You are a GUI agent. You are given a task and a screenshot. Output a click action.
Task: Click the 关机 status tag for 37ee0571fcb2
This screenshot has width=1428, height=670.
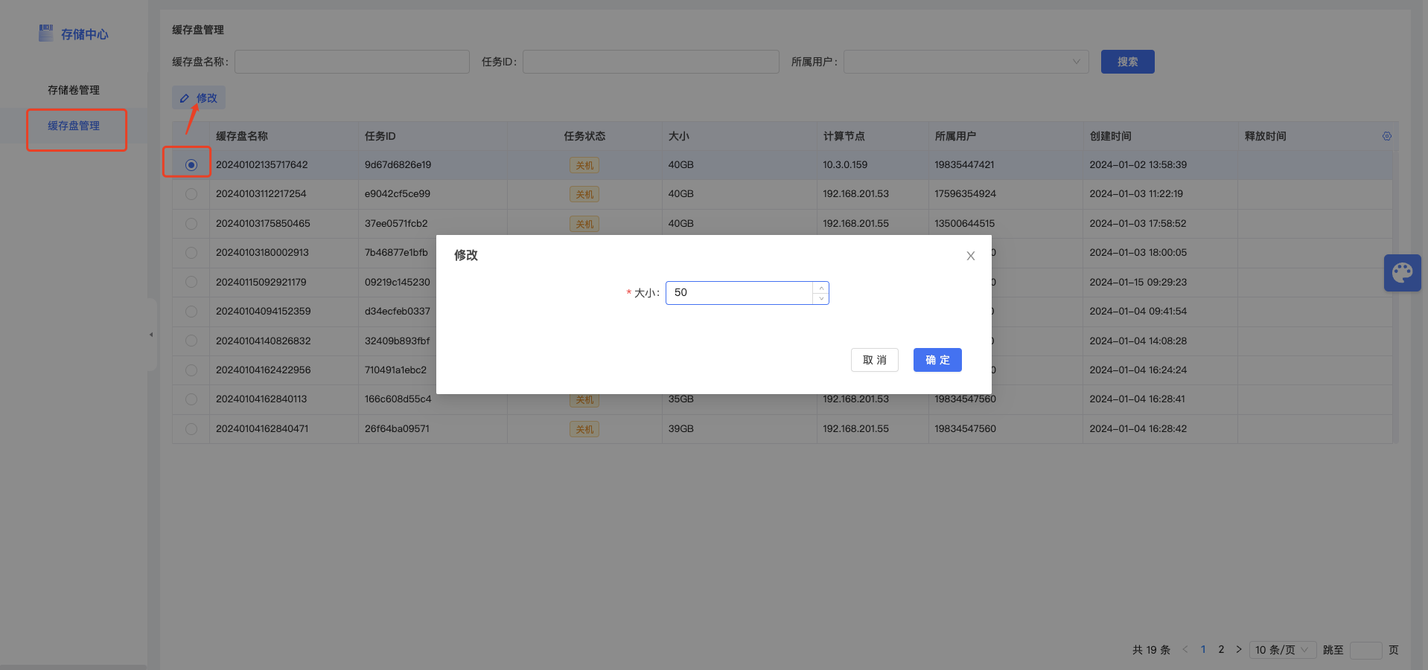click(584, 224)
